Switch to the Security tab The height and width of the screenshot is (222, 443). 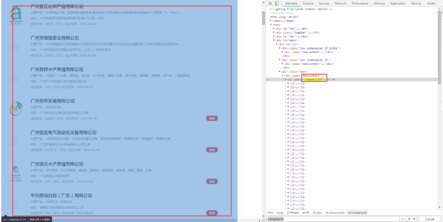[x=416, y=3]
